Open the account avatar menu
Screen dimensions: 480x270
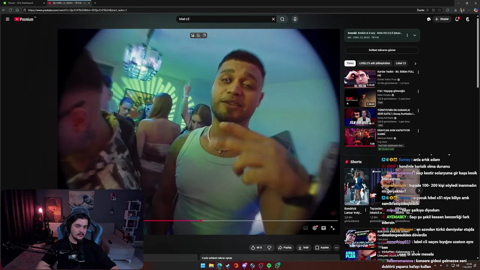click(x=468, y=19)
